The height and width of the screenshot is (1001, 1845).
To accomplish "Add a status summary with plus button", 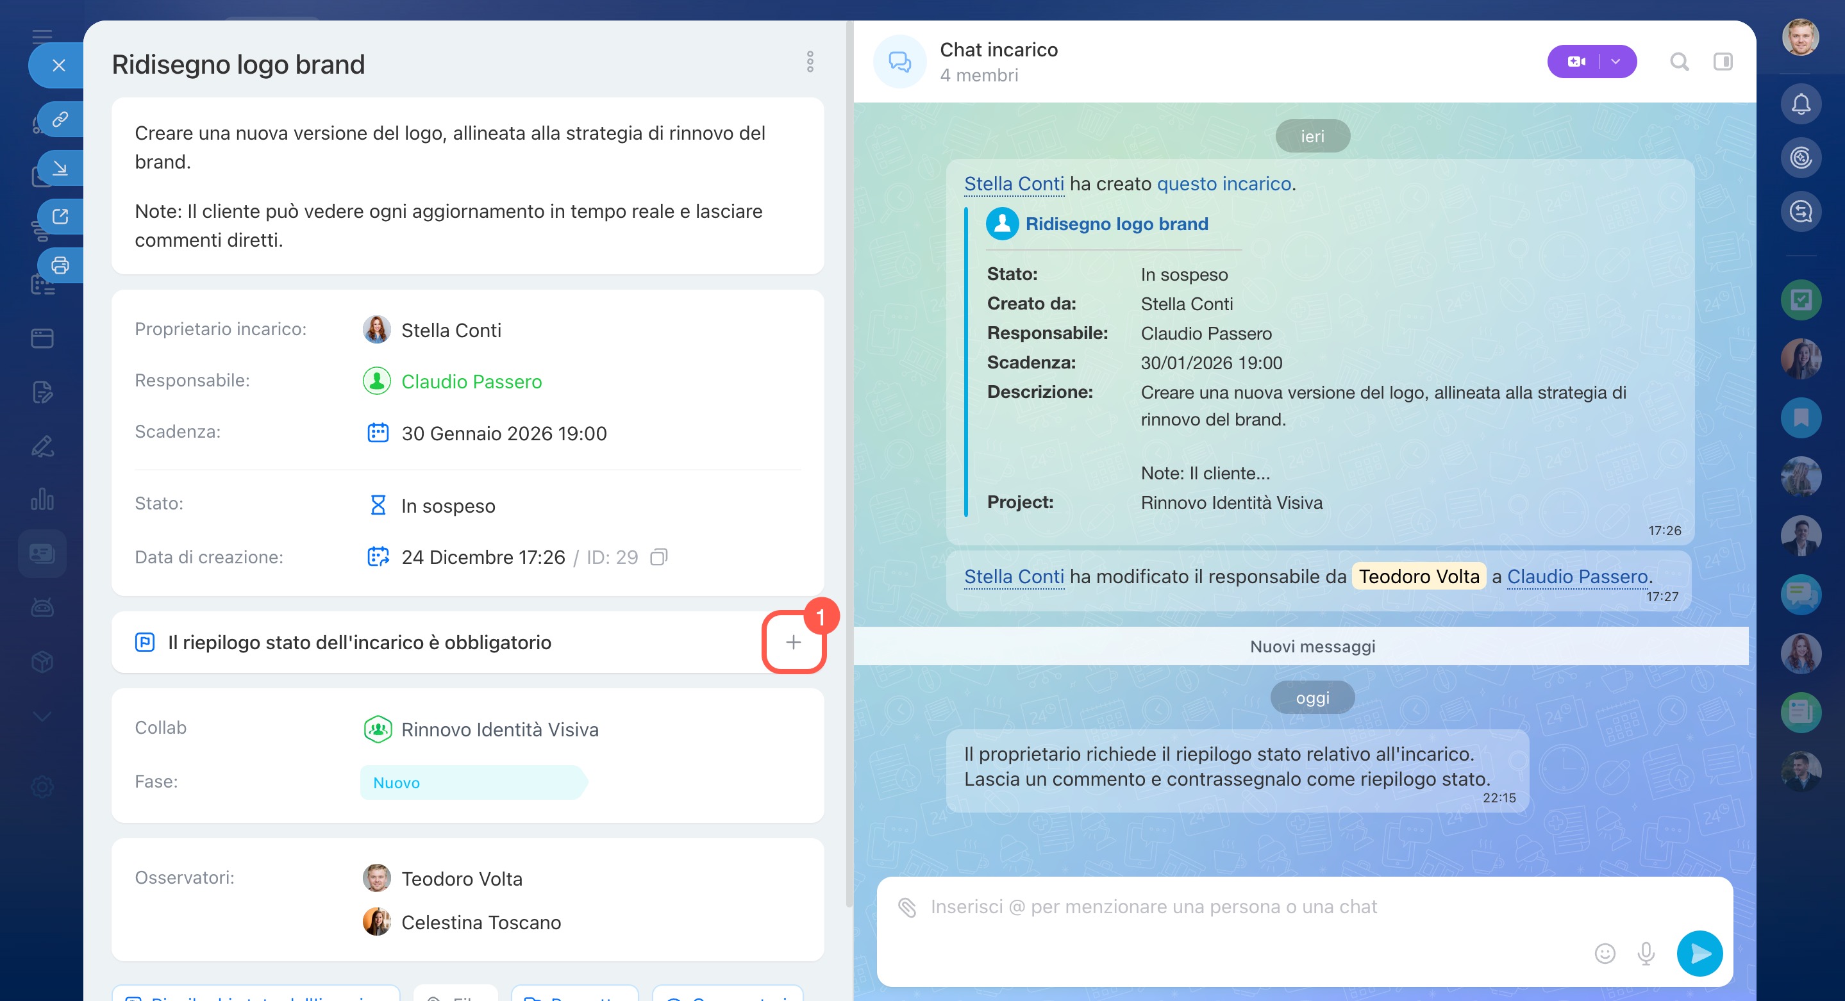I will tap(793, 642).
